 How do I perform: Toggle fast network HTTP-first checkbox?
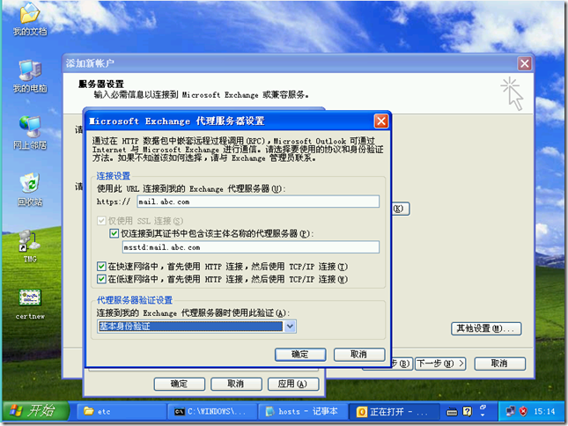(x=101, y=267)
